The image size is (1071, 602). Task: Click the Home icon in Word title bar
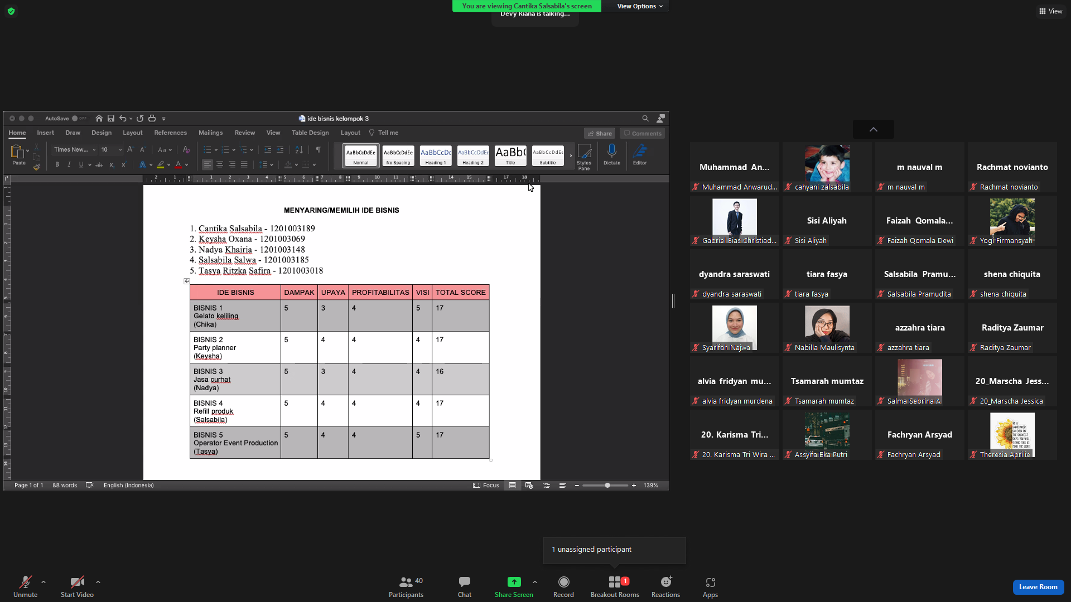click(99, 118)
